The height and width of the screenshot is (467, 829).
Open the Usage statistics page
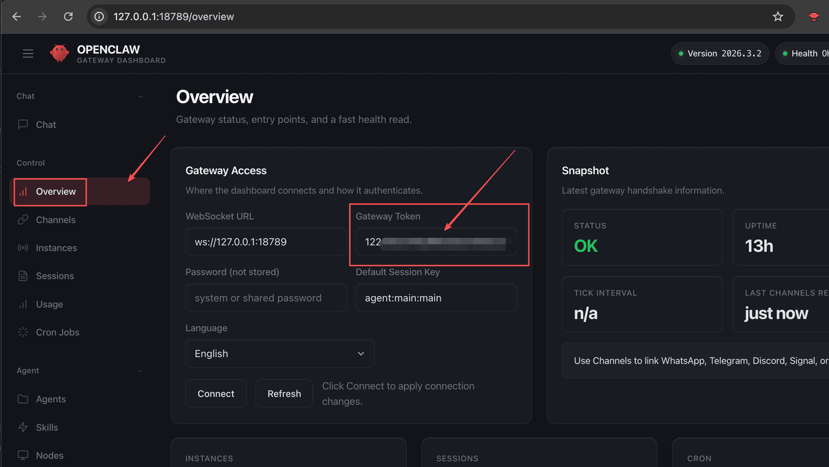click(49, 304)
